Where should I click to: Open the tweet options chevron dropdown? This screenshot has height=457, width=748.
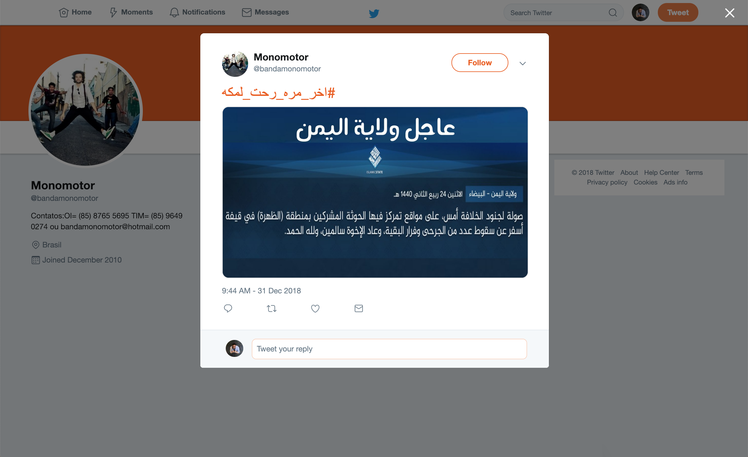pos(523,64)
